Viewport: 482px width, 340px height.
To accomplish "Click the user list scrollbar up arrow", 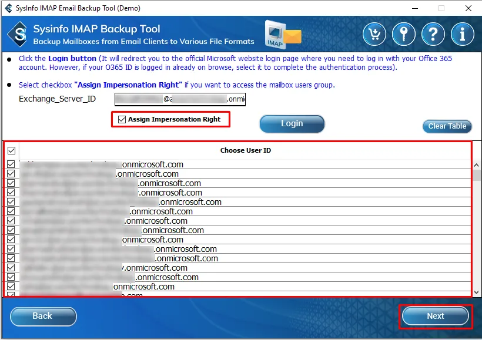I will coord(476,165).
